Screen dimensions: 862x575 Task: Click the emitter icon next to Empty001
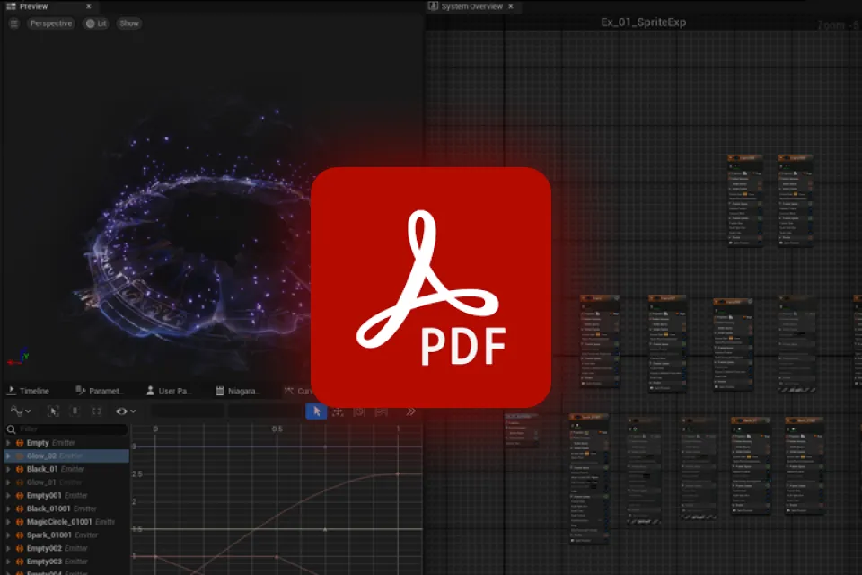pos(20,496)
